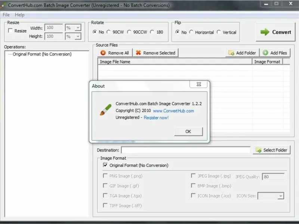This screenshot has height=224, width=299.
Task: Click the Add Files button label
Action: (278, 53)
